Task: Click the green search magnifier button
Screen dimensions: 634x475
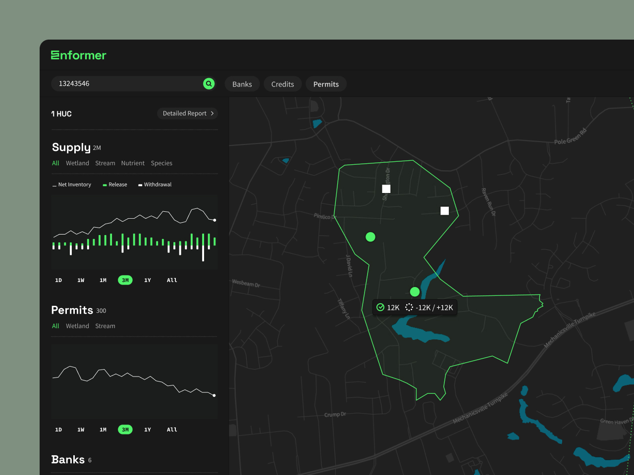Action: pyautogui.click(x=209, y=84)
